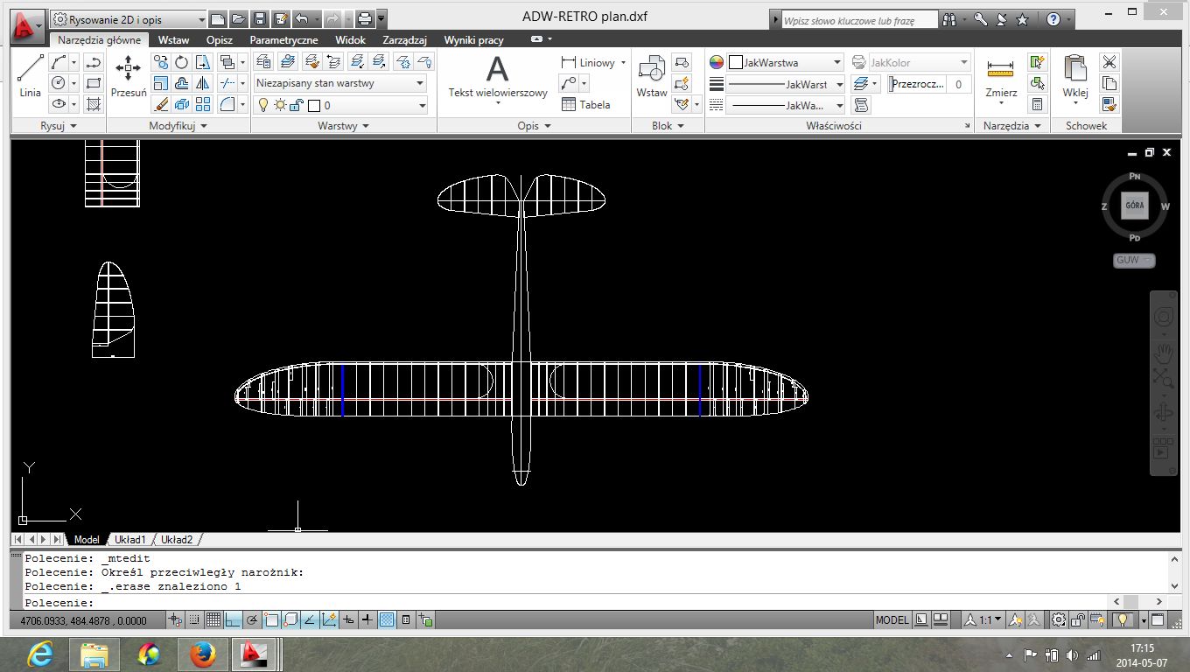Toggle the layer 0 lightbulb on/off
1190x672 pixels.
[x=262, y=105]
